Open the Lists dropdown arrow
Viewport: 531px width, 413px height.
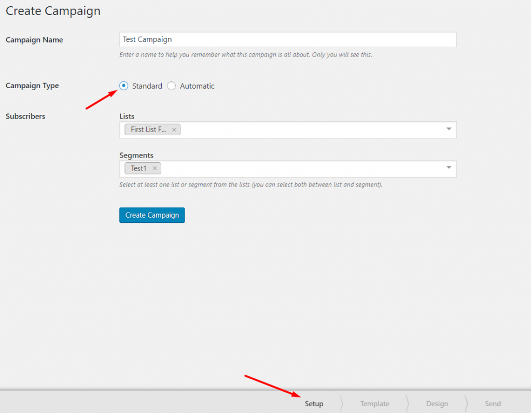[x=449, y=129]
